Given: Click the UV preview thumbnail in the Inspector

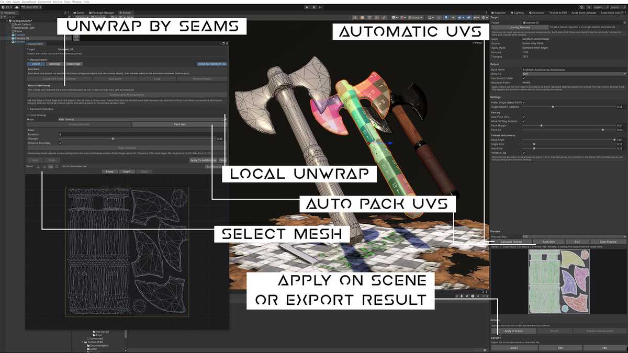Looking at the screenshot, I should tap(559, 282).
